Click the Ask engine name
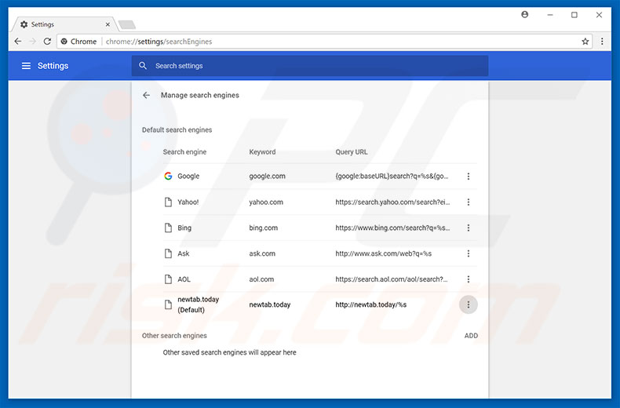 click(x=184, y=253)
